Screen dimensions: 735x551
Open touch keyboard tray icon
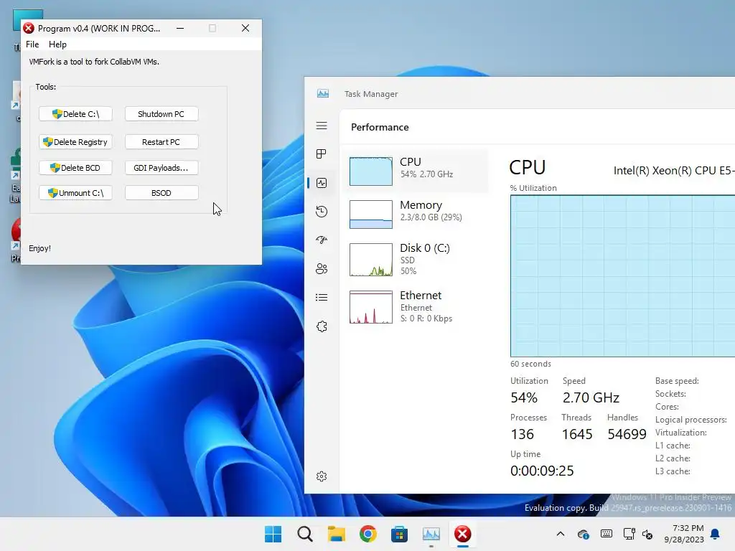606,534
